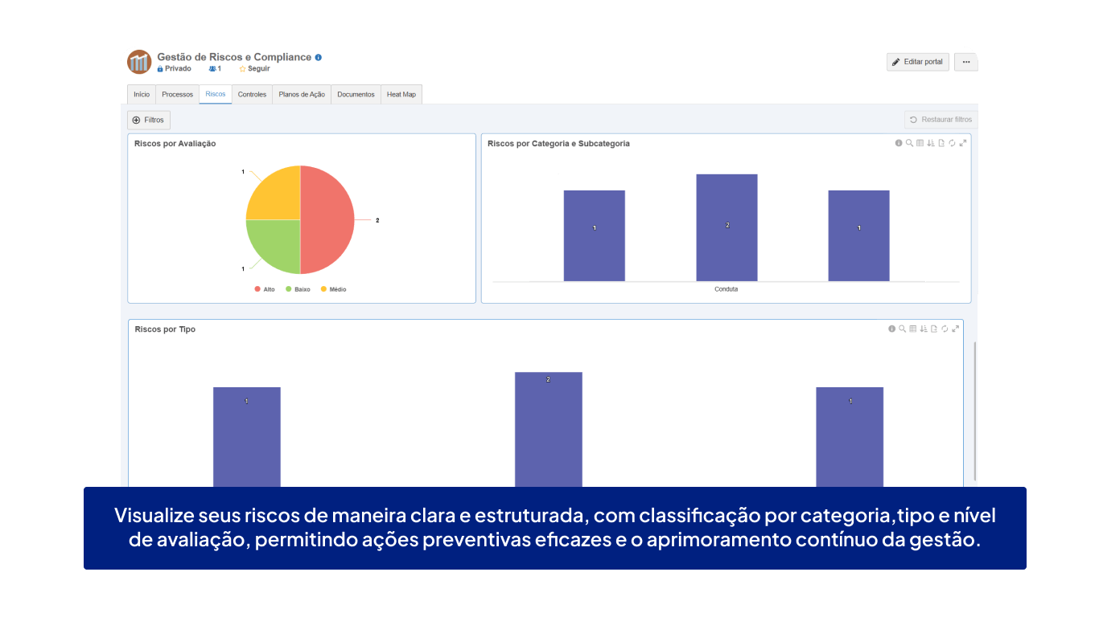Click the Editar portal button
This screenshot has width=1099, height=617.
pyautogui.click(x=918, y=62)
